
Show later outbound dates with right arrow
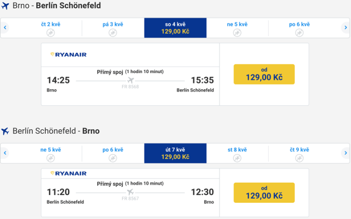coord(346,28)
